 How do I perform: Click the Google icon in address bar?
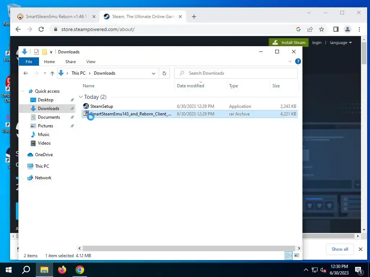pos(298,29)
